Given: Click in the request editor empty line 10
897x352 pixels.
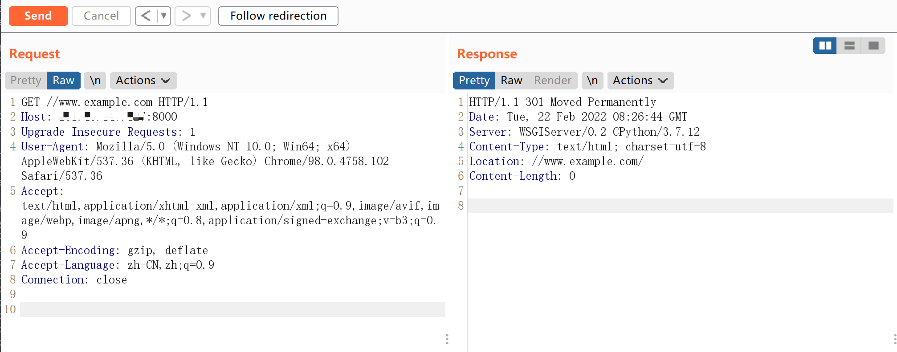Looking at the screenshot, I should [x=232, y=309].
